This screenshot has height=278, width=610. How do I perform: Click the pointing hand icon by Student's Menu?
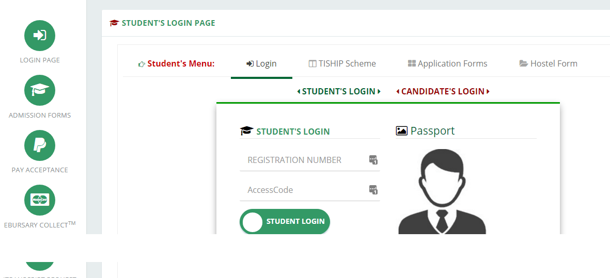tap(142, 64)
